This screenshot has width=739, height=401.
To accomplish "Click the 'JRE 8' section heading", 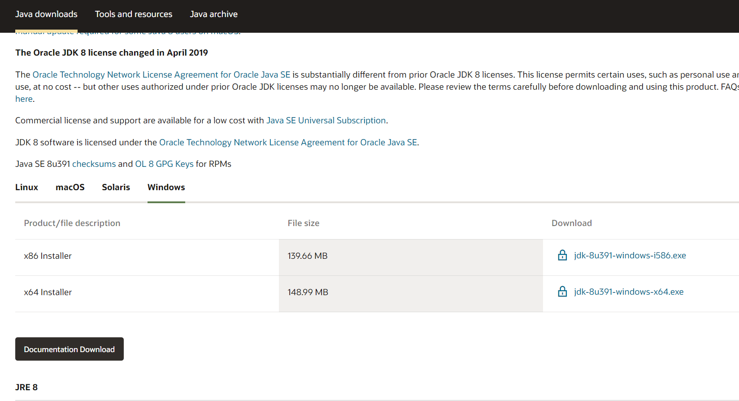I will 26,387.
